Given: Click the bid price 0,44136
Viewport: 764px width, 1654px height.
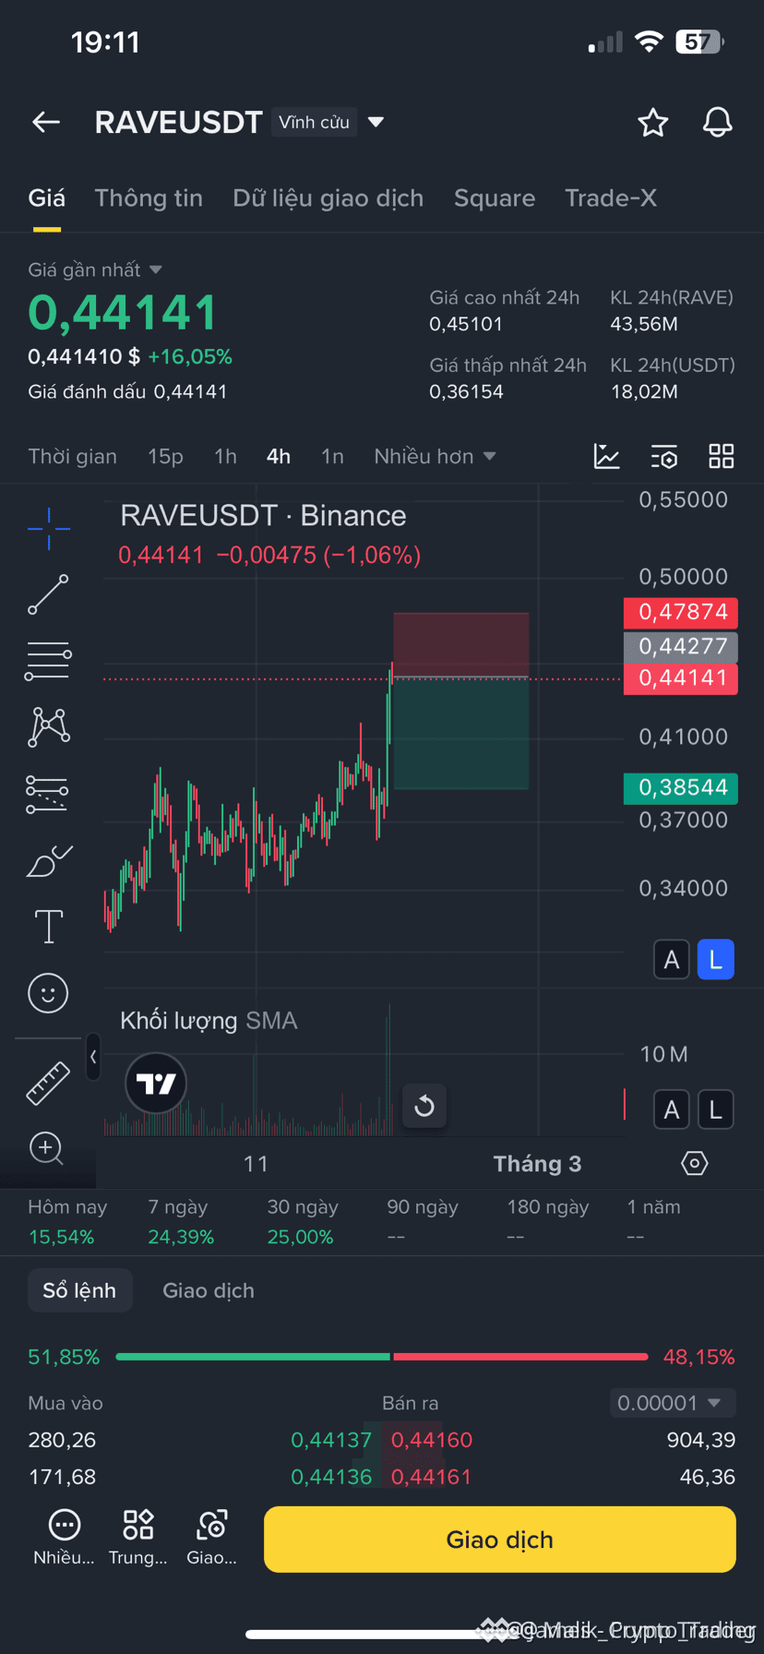Looking at the screenshot, I should [331, 1477].
